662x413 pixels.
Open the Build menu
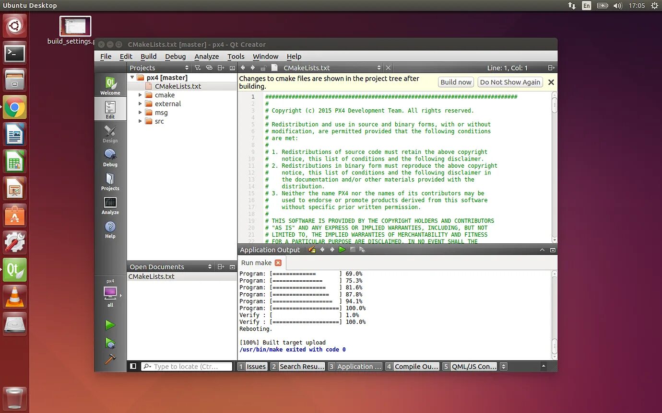[x=149, y=57]
